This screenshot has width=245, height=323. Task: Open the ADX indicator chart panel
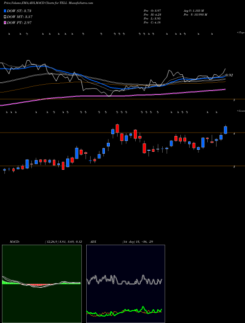pyautogui.click(x=125, y=284)
